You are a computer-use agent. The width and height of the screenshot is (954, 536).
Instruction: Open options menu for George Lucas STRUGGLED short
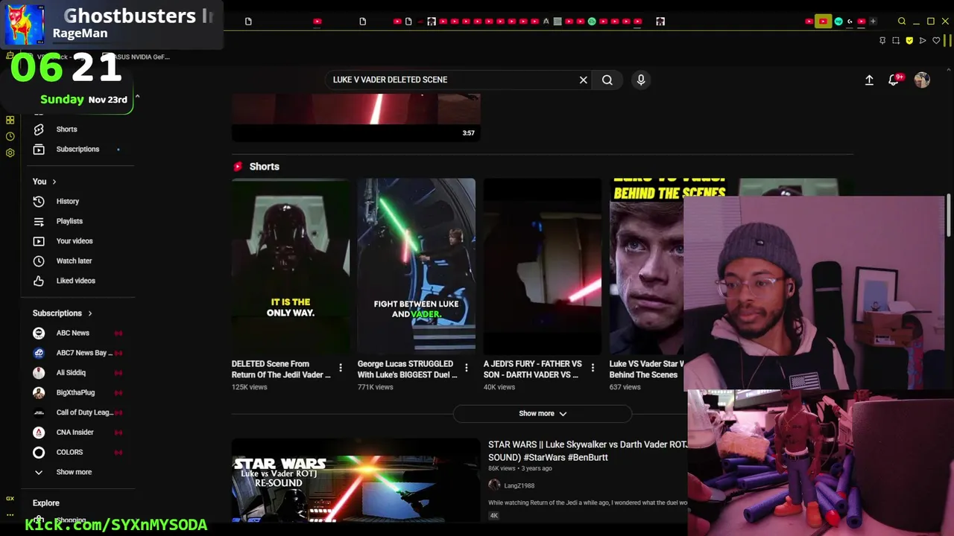(x=467, y=368)
